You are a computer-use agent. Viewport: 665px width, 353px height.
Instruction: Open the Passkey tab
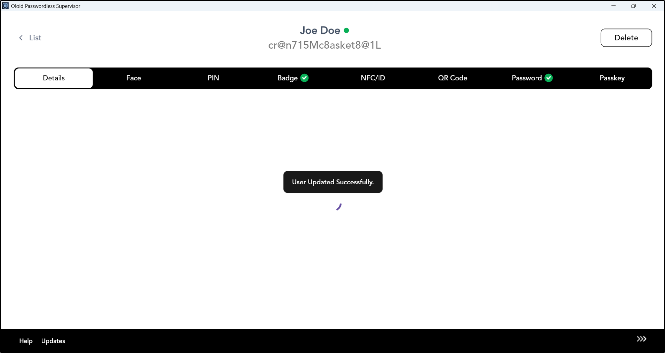612,78
